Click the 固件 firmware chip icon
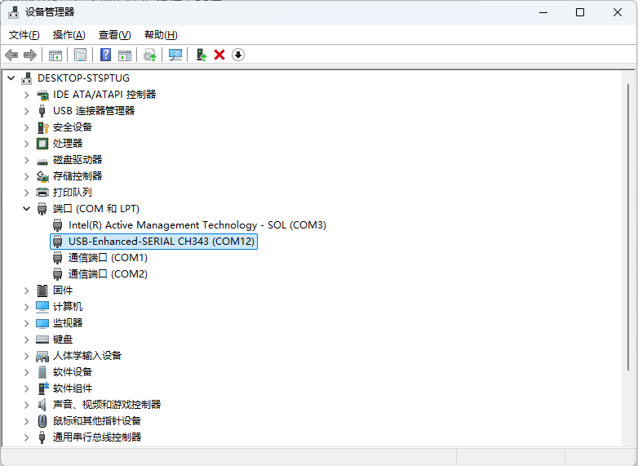Viewport: 638px width, 466px height. 42,291
